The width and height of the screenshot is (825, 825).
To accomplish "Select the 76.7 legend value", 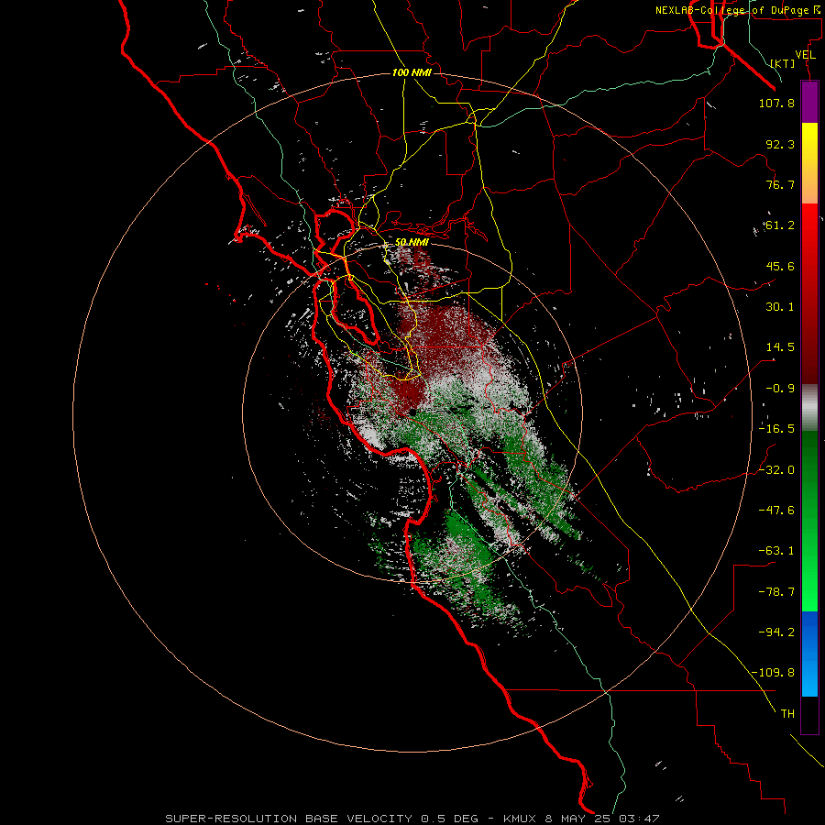I will [x=780, y=184].
